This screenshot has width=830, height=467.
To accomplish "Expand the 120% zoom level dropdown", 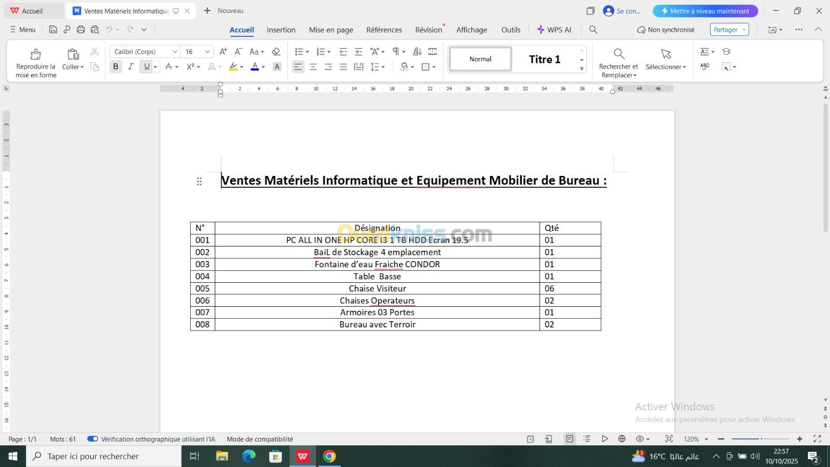I will coord(706,439).
